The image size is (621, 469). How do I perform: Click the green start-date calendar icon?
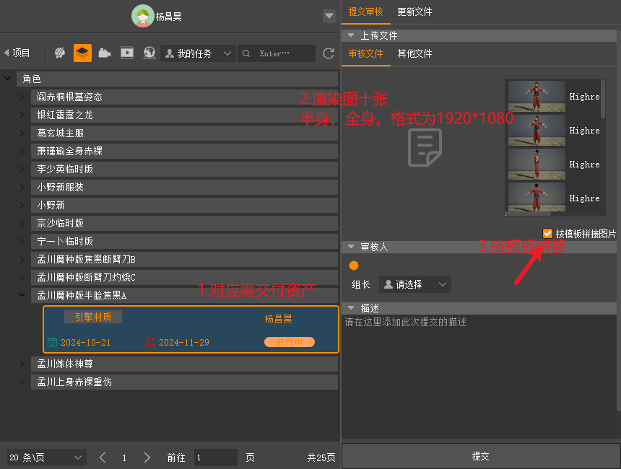tap(52, 342)
